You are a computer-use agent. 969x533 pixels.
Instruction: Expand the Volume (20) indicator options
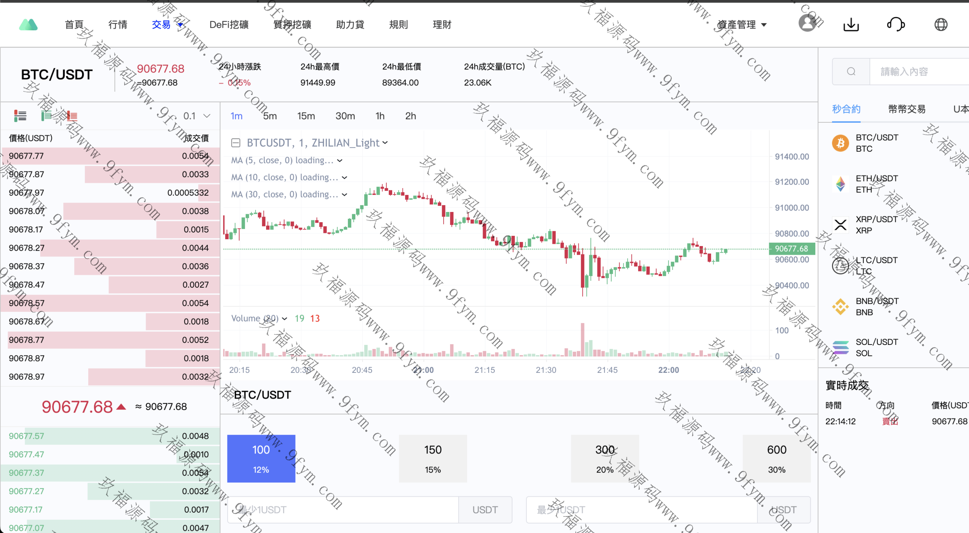pyautogui.click(x=285, y=319)
